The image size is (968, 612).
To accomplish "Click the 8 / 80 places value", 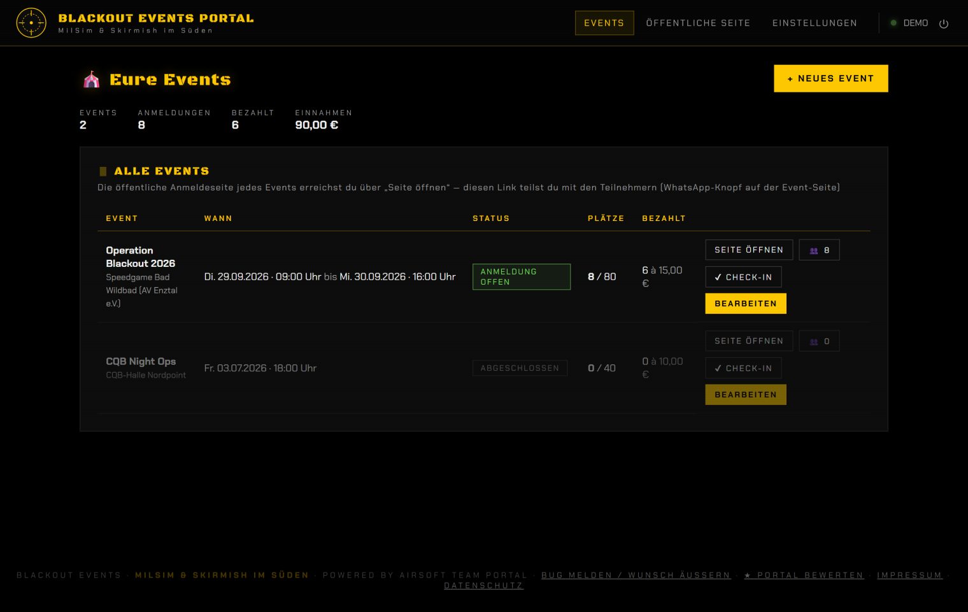I will click(602, 277).
